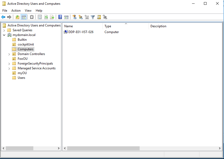Click the clipboard Paste toolbar icon

pyautogui.click(x=32, y=17)
